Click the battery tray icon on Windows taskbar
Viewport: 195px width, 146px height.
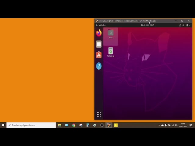pos(169,125)
